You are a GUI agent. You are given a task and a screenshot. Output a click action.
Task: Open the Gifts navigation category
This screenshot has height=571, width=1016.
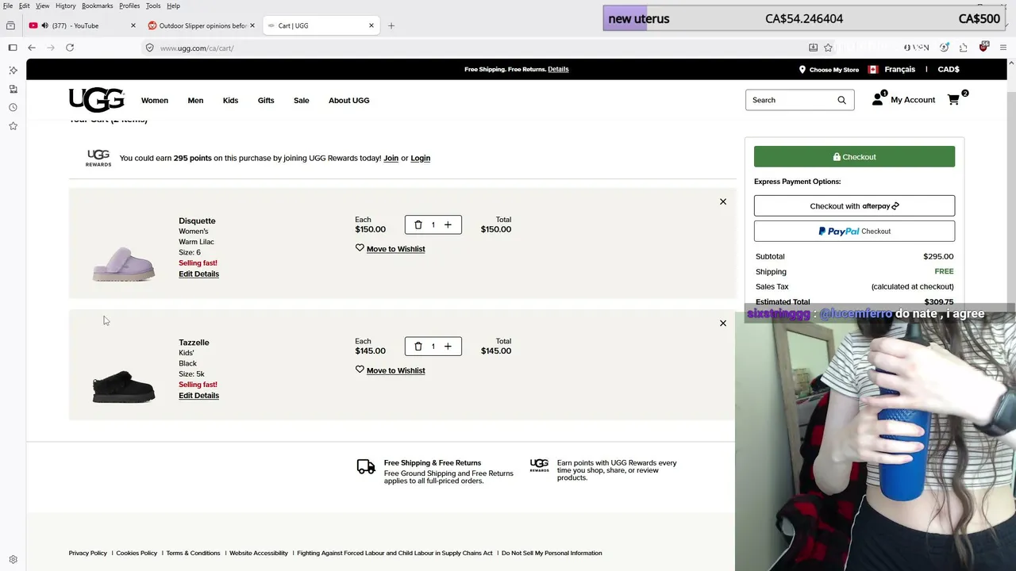pos(266,100)
